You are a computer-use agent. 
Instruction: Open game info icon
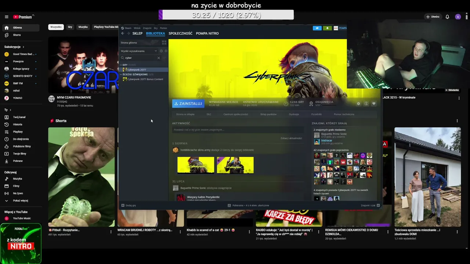(366, 104)
